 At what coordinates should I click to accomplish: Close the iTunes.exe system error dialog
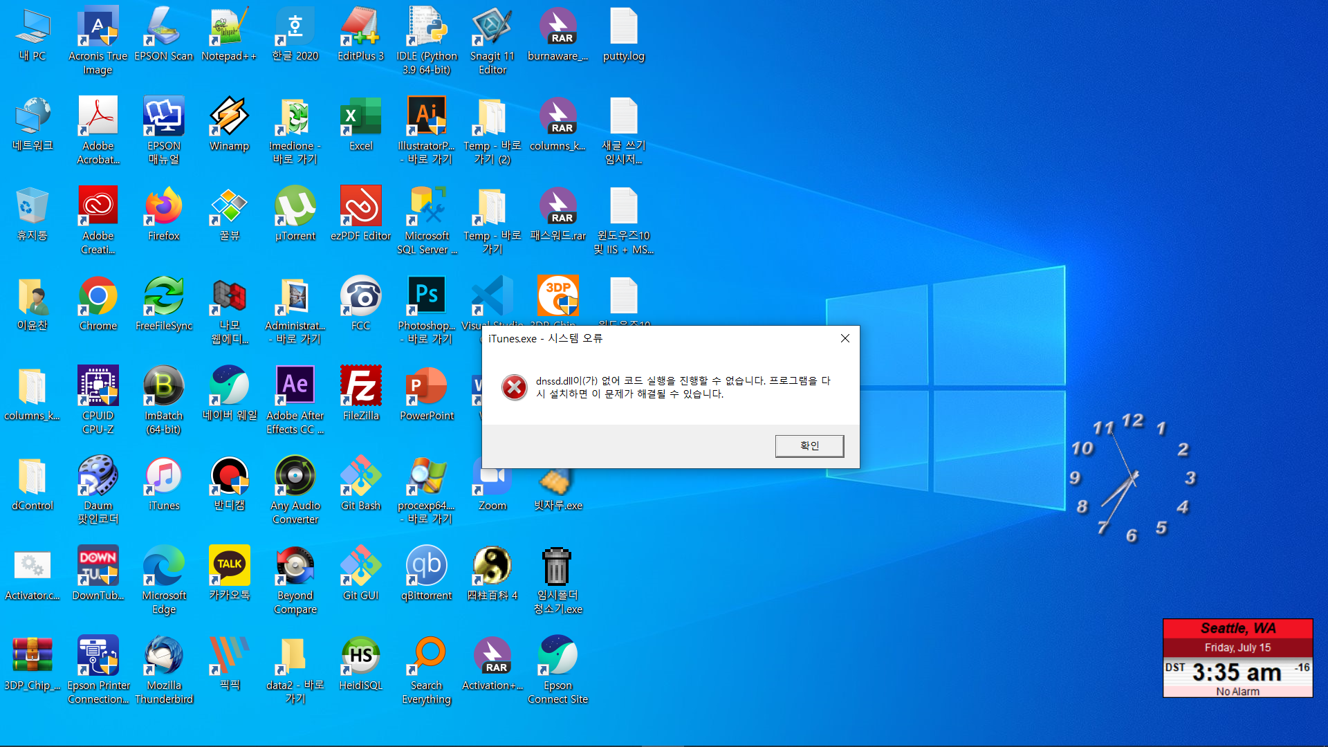(845, 338)
